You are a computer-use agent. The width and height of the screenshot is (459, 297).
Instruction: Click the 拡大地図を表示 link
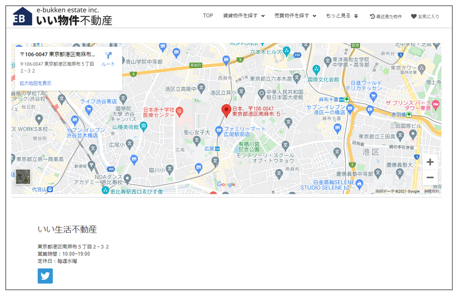click(36, 83)
